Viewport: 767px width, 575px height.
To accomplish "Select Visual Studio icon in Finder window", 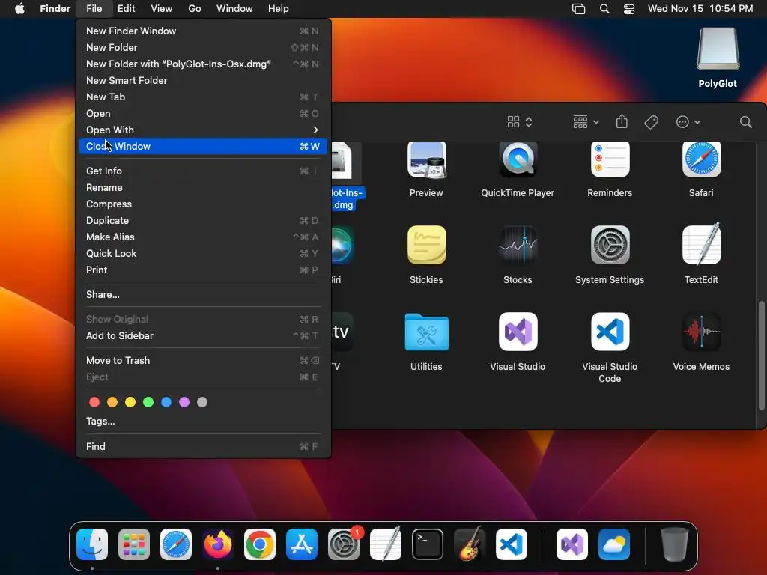I will click(x=518, y=332).
